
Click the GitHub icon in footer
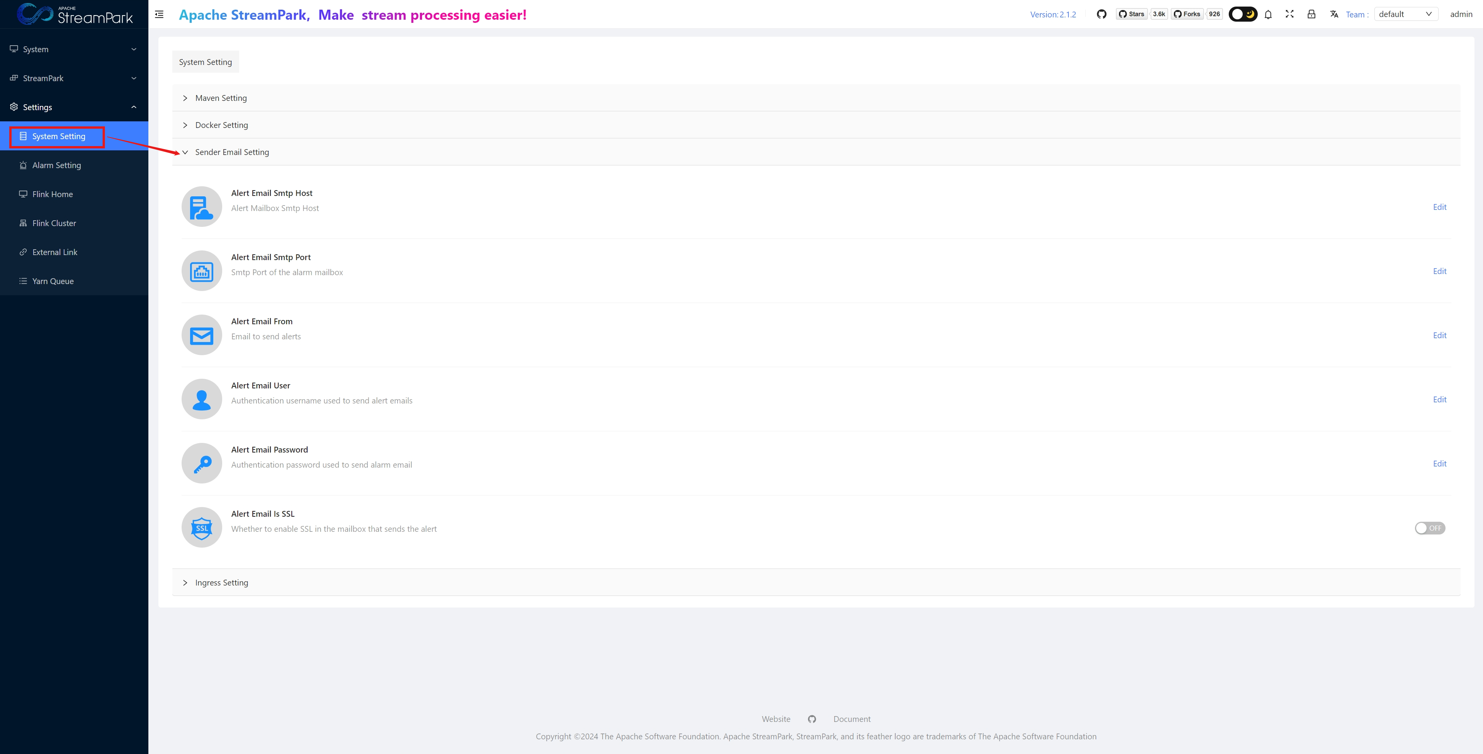pos(812,719)
